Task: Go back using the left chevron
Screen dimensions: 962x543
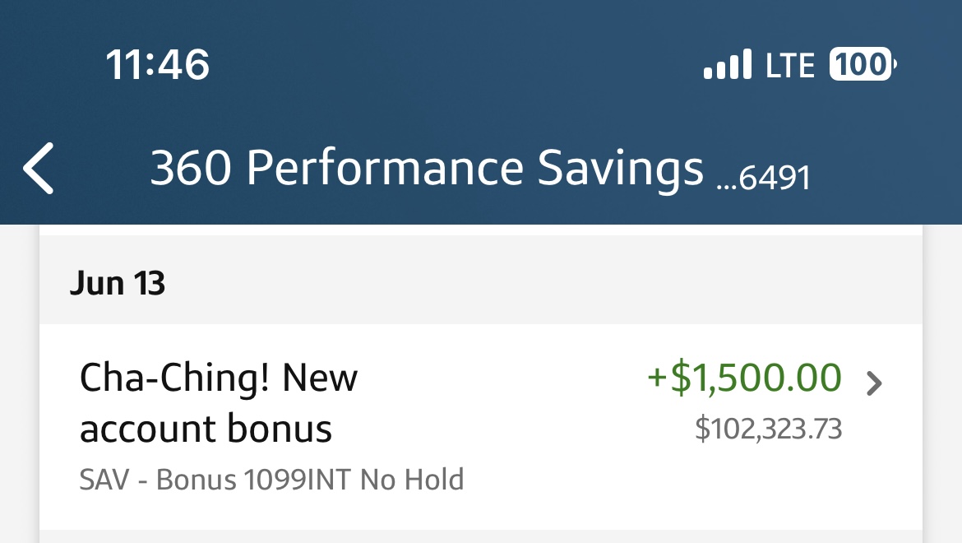Action: click(39, 169)
